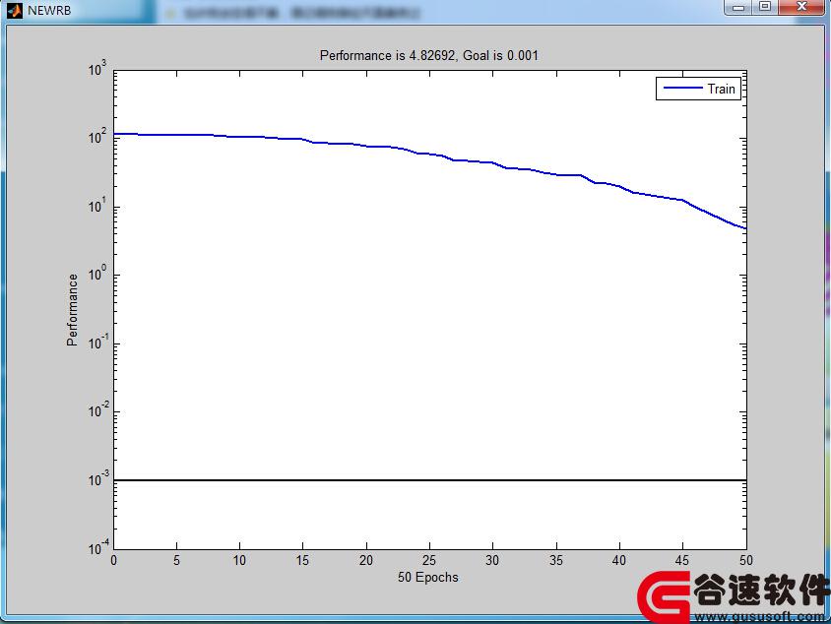
Task: Minimize the NEWRB figure window
Action: (738, 8)
